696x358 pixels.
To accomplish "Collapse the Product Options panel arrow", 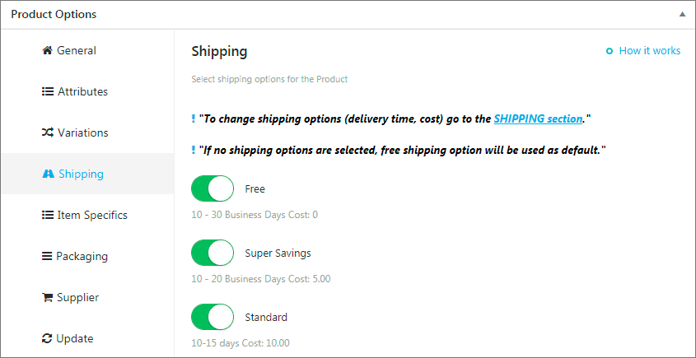I will [x=682, y=14].
